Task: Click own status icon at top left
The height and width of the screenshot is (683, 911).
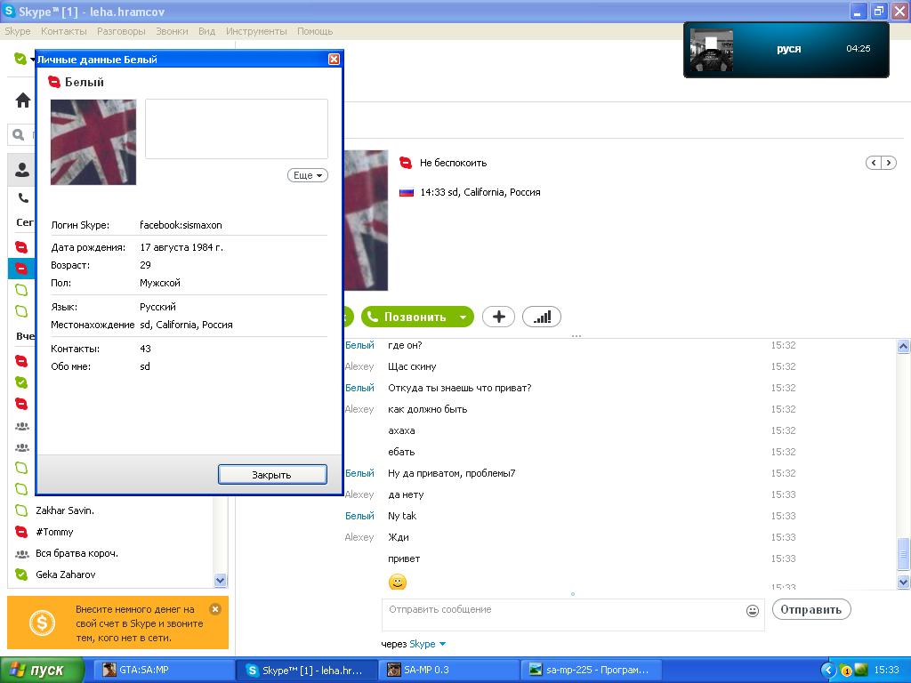Action: 20,59
